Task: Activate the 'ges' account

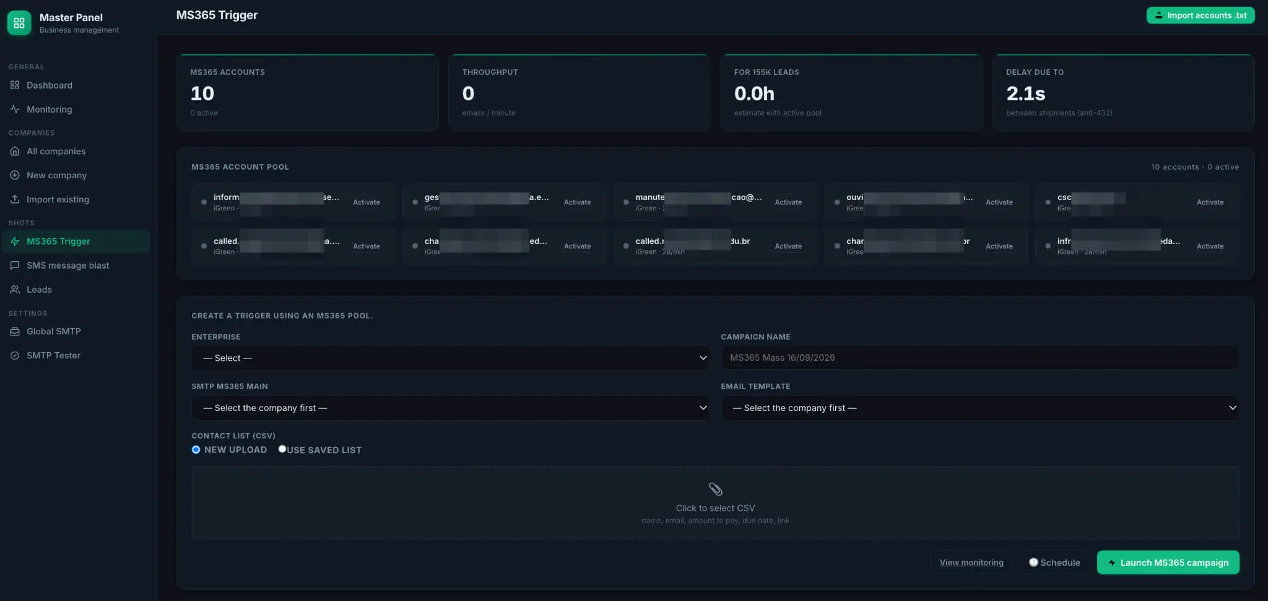Action: [x=577, y=202]
